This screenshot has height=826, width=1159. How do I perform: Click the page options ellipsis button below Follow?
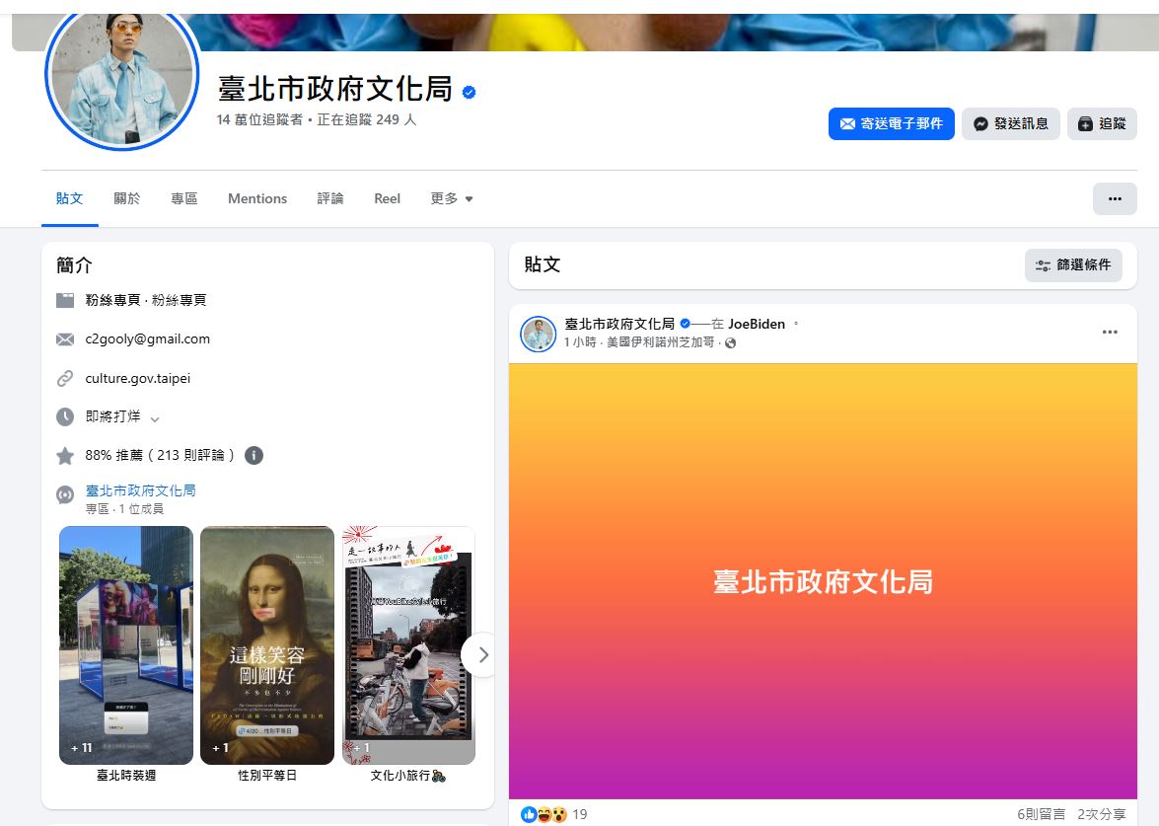click(1115, 199)
